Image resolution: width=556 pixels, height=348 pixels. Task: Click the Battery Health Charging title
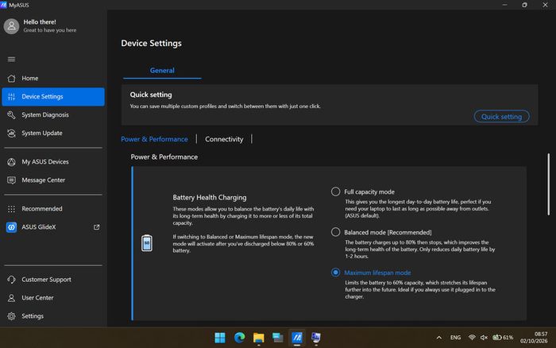click(210, 197)
